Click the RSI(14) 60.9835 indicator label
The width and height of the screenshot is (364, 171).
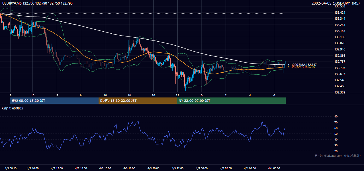coord(13,108)
